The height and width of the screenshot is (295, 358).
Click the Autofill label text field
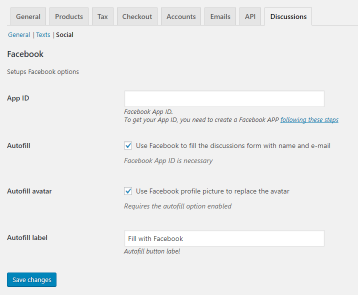[224, 238]
